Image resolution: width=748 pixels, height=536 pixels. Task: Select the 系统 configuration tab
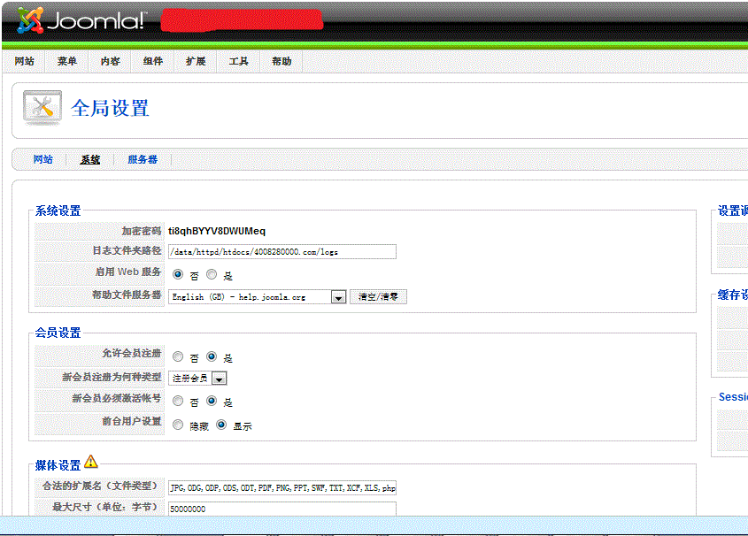(90, 159)
